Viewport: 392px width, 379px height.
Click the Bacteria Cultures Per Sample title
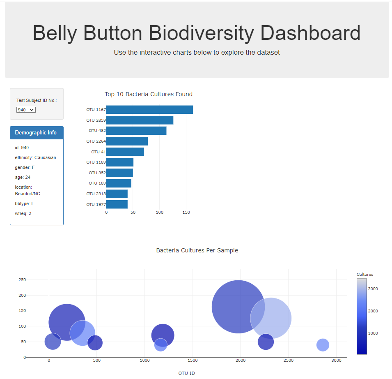click(197, 250)
